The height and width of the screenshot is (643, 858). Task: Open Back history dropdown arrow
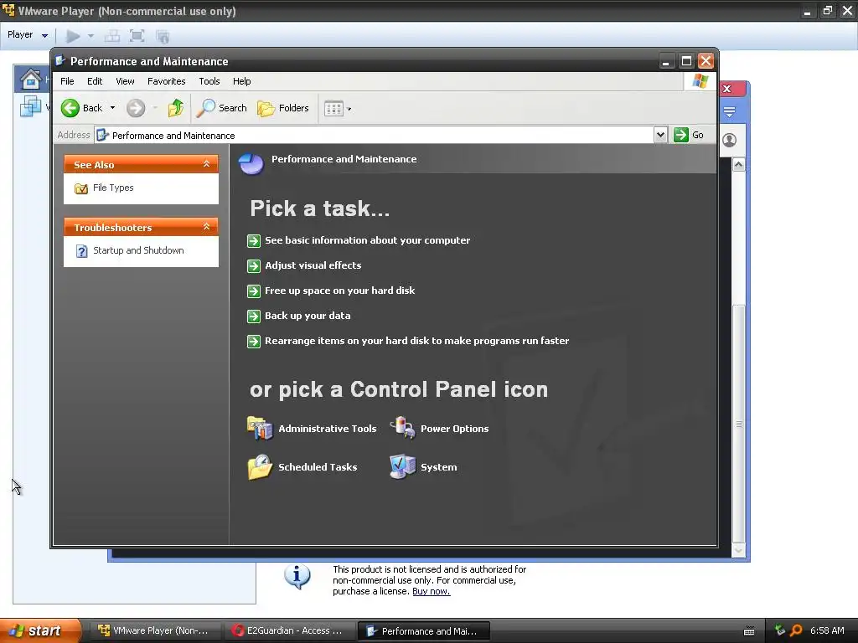point(112,108)
